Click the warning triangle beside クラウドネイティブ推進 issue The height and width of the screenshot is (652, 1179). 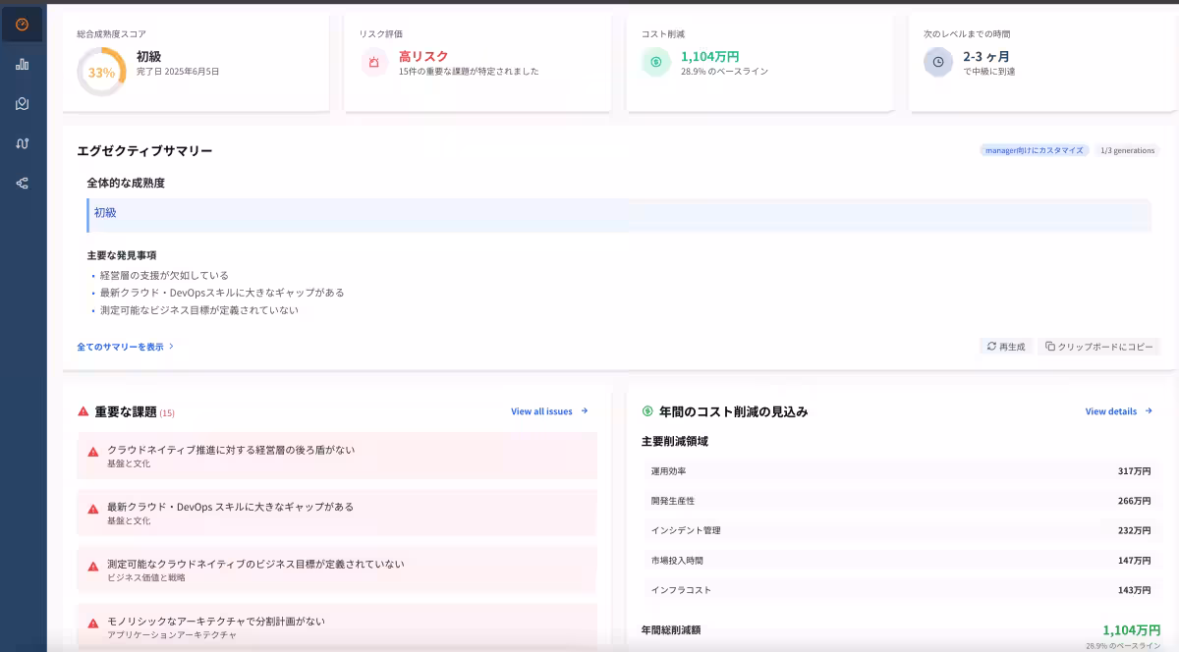coord(90,451)
